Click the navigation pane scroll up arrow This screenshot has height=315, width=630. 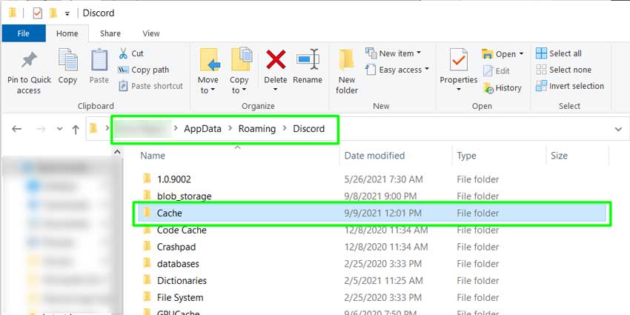(117, 152)
